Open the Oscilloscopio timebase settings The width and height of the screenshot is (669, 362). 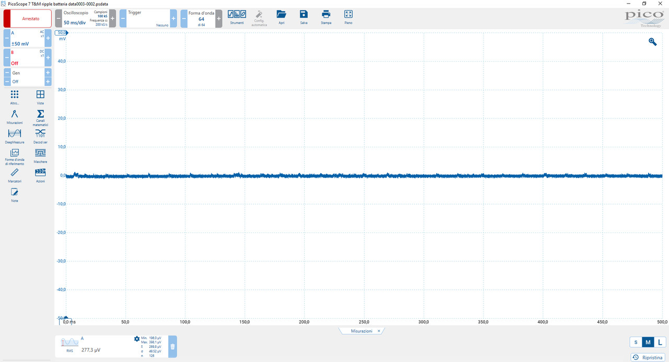point(85,18)
